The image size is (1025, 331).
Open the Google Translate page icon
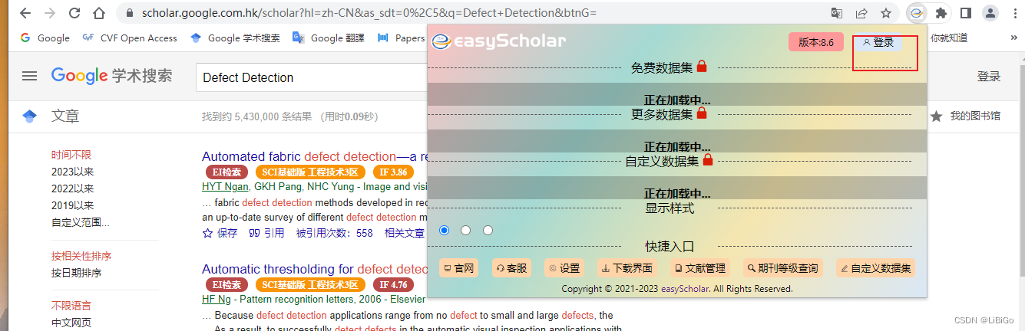[x=837, y=13]
